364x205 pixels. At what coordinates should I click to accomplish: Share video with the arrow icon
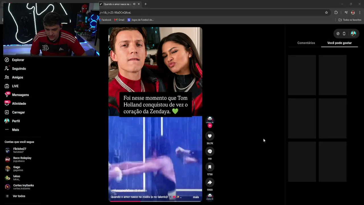(210, 183)
